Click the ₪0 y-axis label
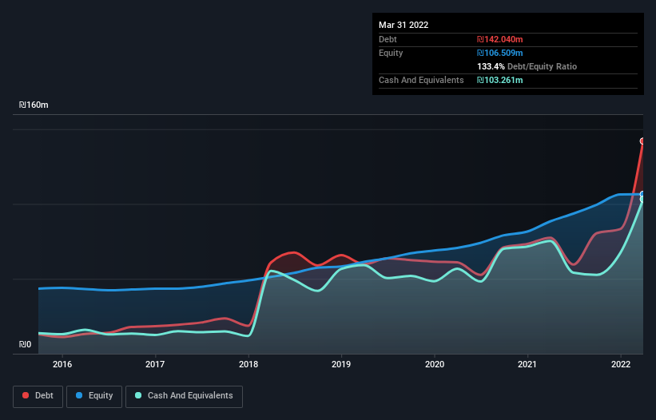The height and width of the screenshot is (420, 656). click(25, 344)
